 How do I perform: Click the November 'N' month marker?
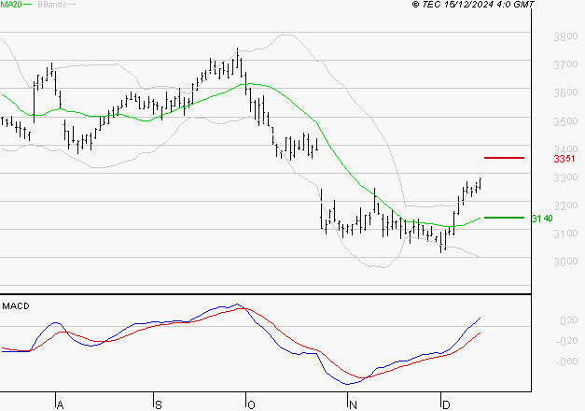(x=353, y=405)
